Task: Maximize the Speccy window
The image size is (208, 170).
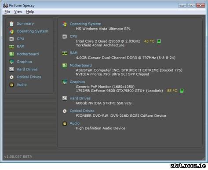Action: tap(191, 5)
